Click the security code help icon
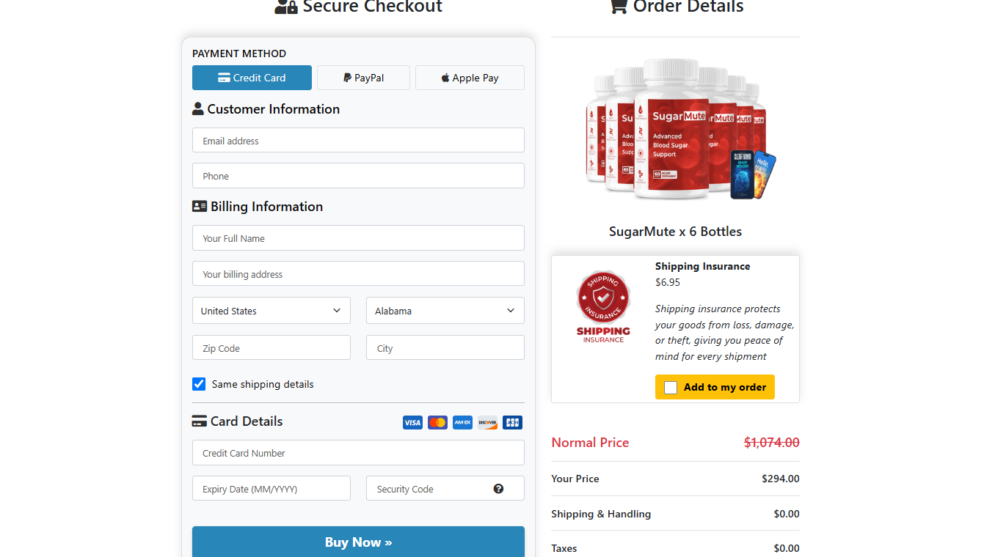This screenshot has width=984, height=557. tap(498, 488)
